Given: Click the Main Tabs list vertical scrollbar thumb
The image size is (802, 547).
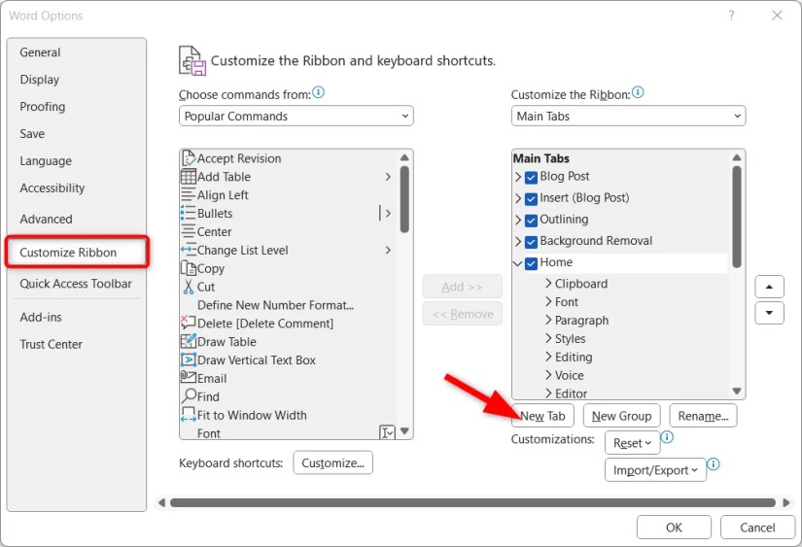Looking at the screenshot, I should point(737,217).
